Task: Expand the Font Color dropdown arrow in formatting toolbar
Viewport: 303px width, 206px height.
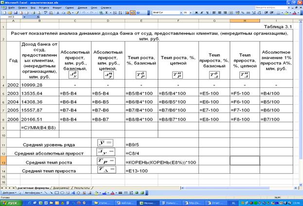Action: (299, 13)
